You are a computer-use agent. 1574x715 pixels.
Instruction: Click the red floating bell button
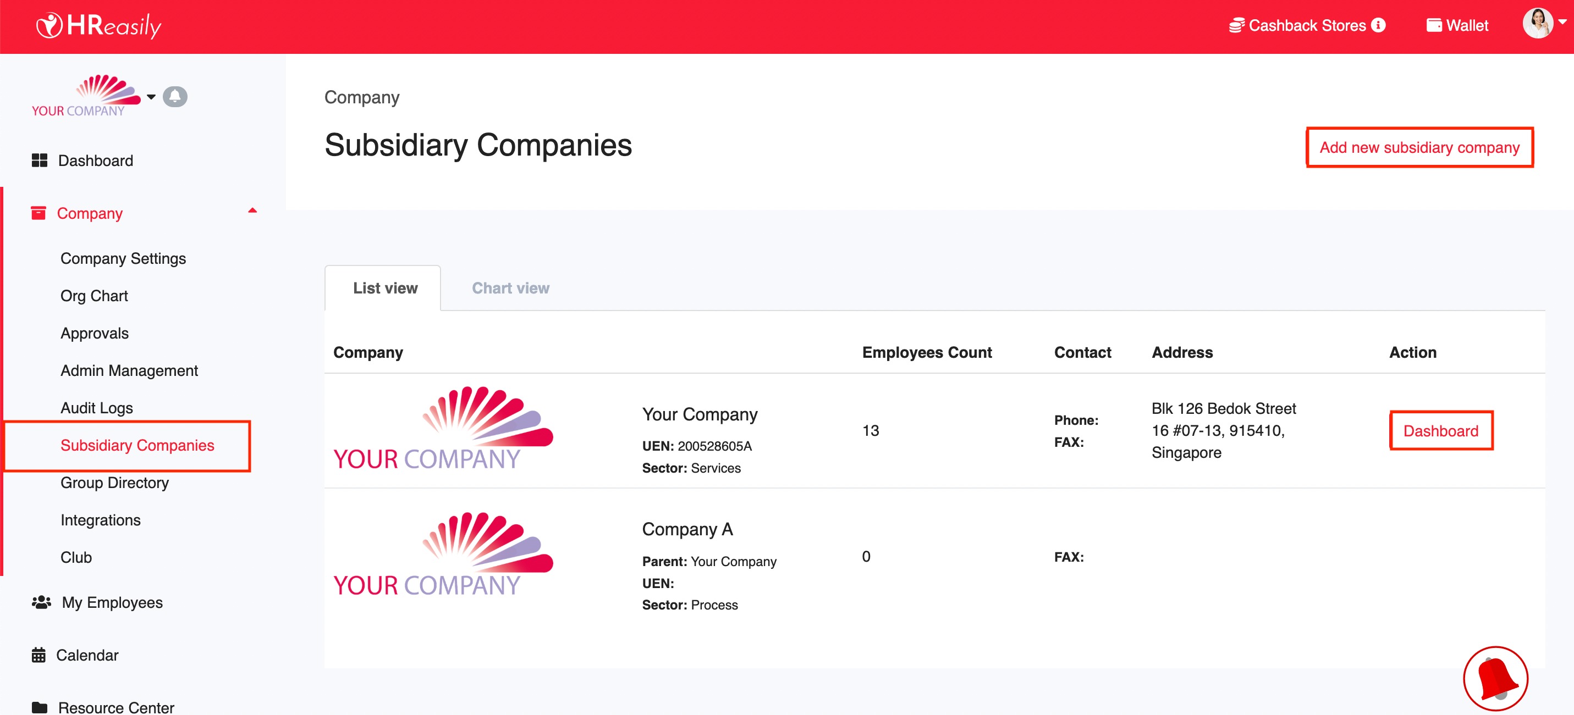click(x=1495, y=678)
